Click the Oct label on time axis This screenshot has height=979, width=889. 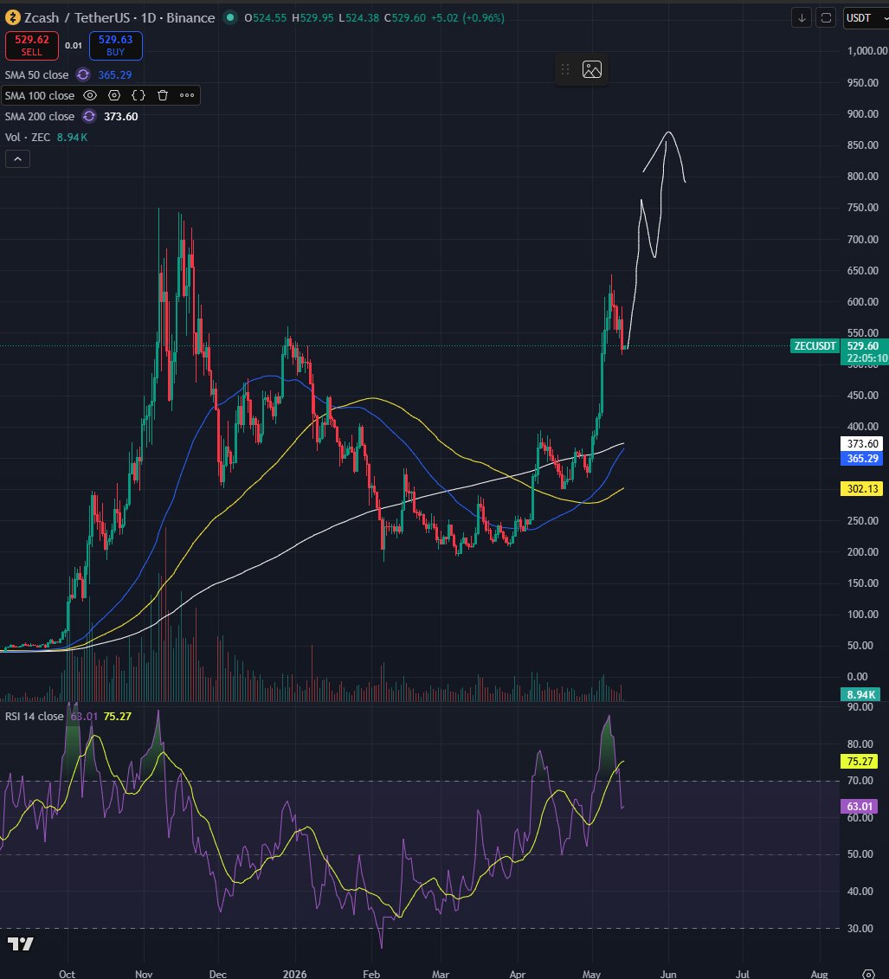coord(67,974)
